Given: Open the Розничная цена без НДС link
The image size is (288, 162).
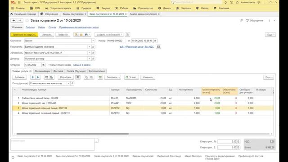Looking at the screenshot, I should pyautogui.click(x=136, y=47).
